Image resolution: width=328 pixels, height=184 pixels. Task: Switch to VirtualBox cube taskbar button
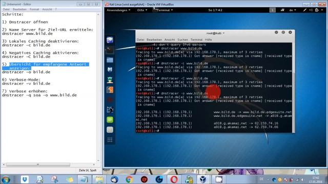[203, 179]
